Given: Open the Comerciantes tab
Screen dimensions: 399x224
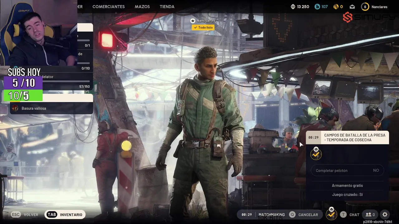Looking at the screenshot, I should click(x=108, y=7).
